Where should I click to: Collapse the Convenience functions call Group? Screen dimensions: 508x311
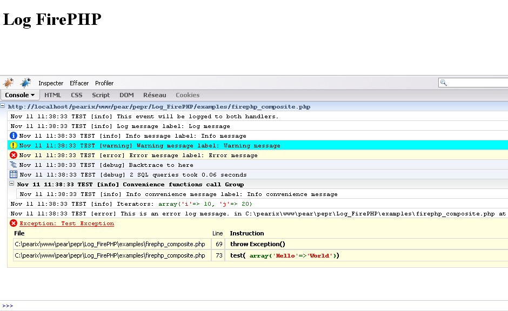tap(12, 184)
